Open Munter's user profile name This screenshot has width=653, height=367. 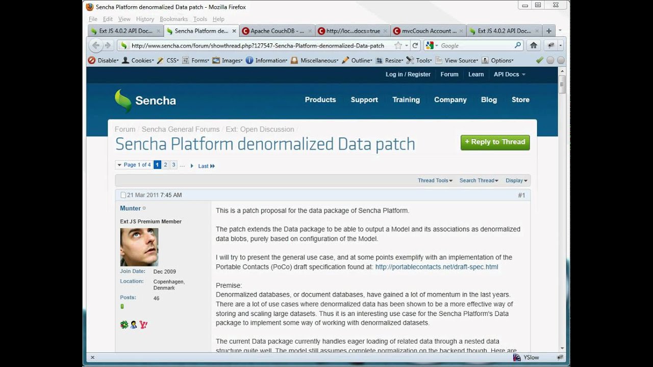click(130, 208)
